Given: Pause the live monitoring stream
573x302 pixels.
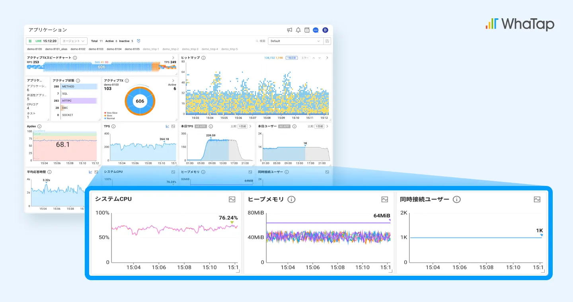Looking at the screenshot, I should tap(30, 41).
